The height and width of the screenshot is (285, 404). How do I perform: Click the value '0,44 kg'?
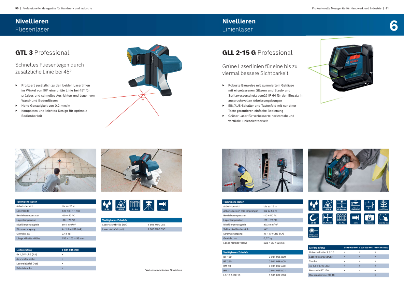coord(66,234)
